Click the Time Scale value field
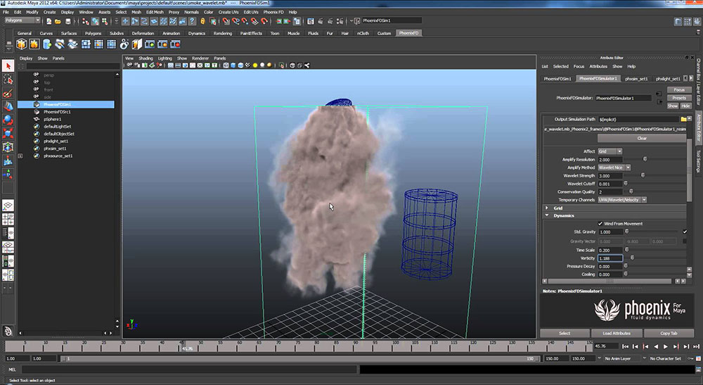 tap(610, 250)
